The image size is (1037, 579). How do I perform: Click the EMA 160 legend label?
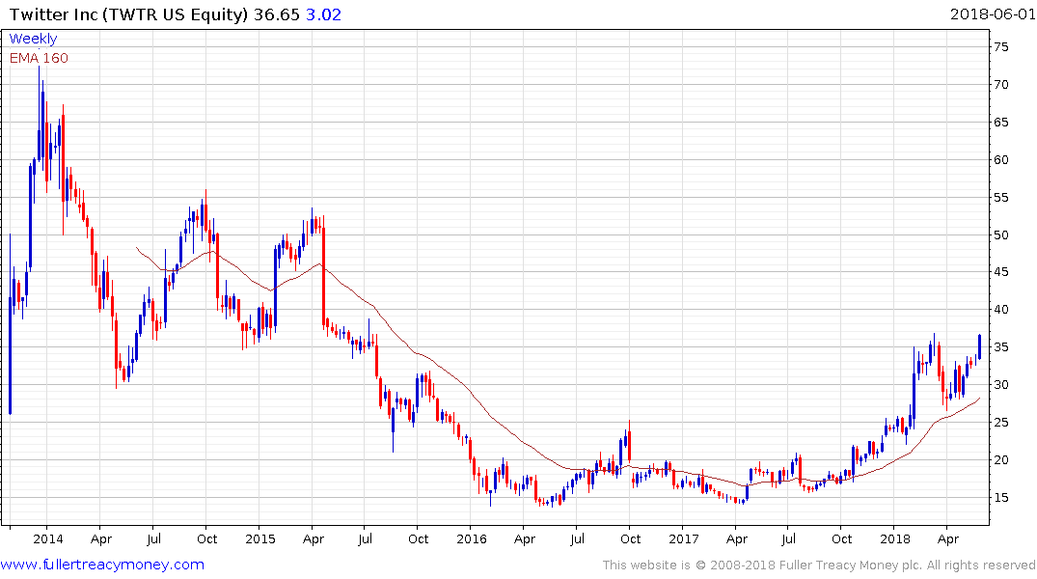39,58
